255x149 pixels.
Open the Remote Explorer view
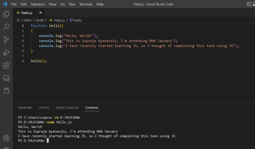[x=6, y=78]
